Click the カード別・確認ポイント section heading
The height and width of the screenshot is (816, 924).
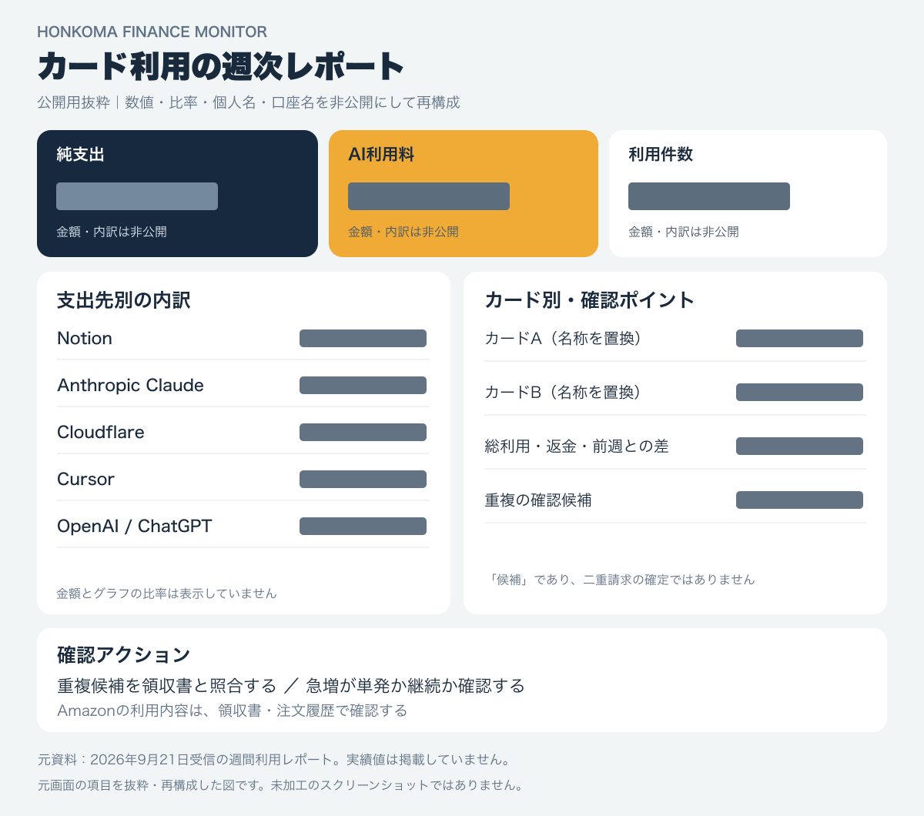pos(590,300)
